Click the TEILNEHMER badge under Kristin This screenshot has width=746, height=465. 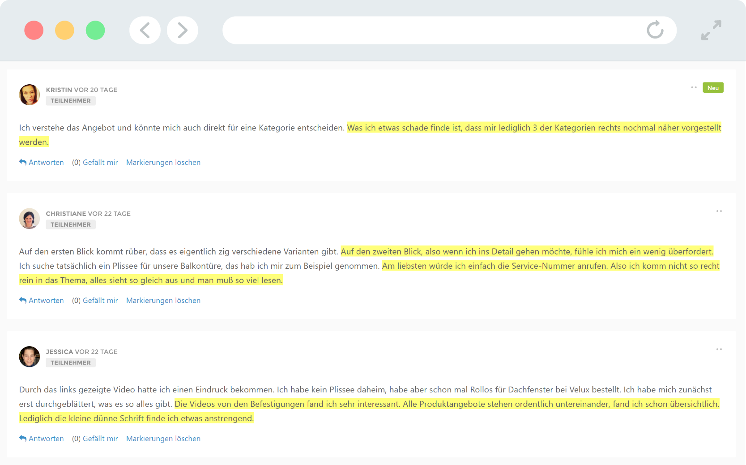pyautogui.click(x=71, y=101)
